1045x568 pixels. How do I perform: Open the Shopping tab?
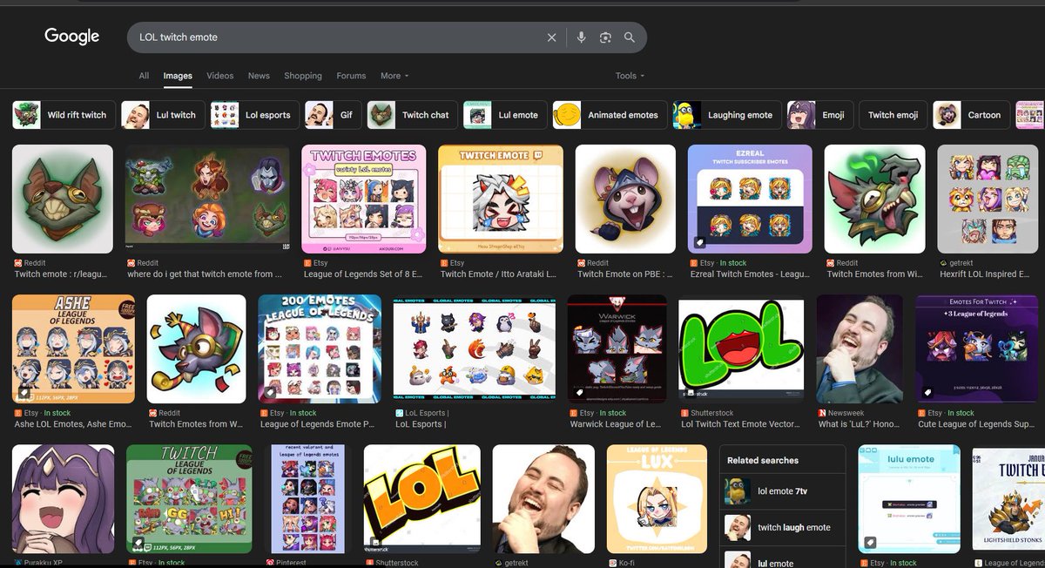(303, 76)
